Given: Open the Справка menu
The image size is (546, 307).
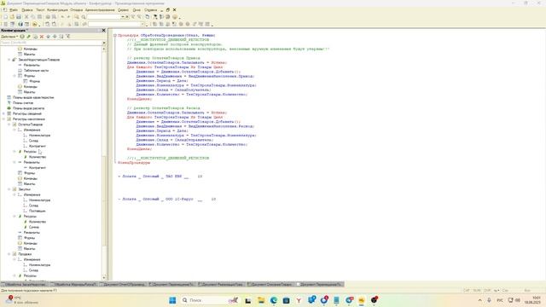Looking at the screenshot, I should coord(150,9).
